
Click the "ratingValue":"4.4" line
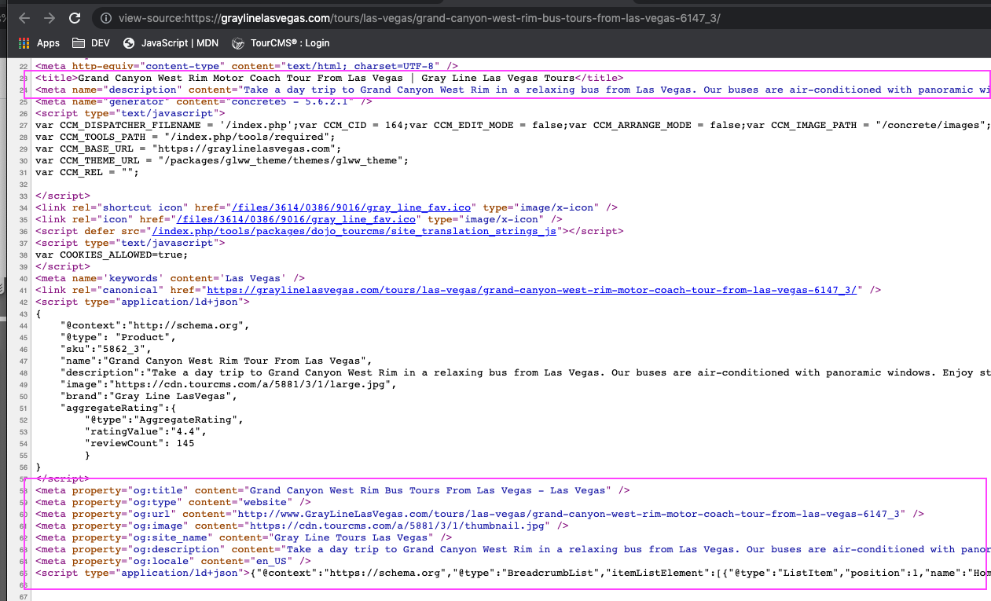pyautogui.click(x=145, y=431)
